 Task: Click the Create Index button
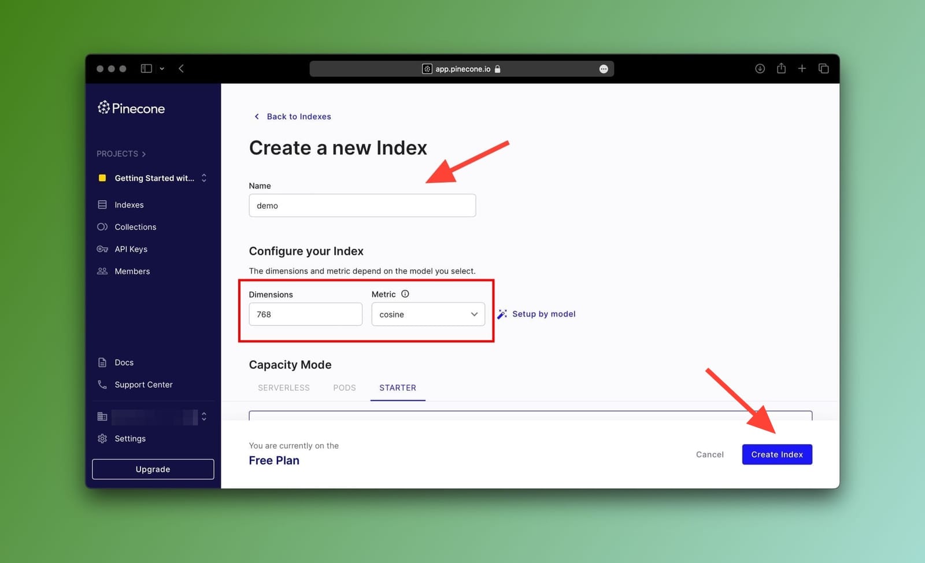pyautogui.click(x=777, y=454)
